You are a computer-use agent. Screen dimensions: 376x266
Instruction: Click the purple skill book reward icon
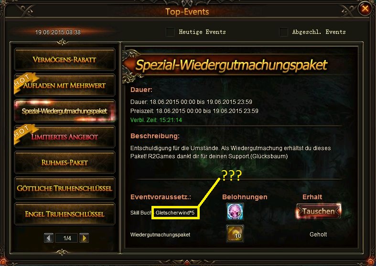[235, 212]
